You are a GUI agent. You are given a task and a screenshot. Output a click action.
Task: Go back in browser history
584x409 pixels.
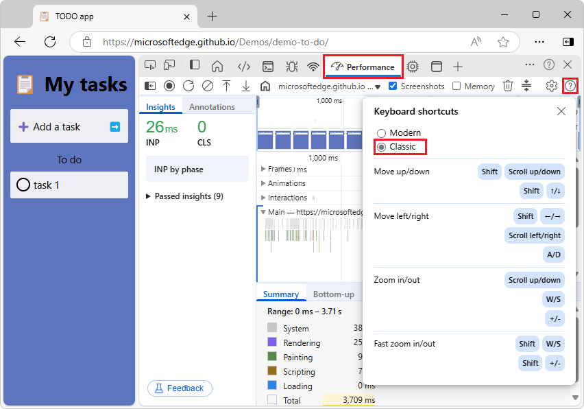(x=20, y=42)
